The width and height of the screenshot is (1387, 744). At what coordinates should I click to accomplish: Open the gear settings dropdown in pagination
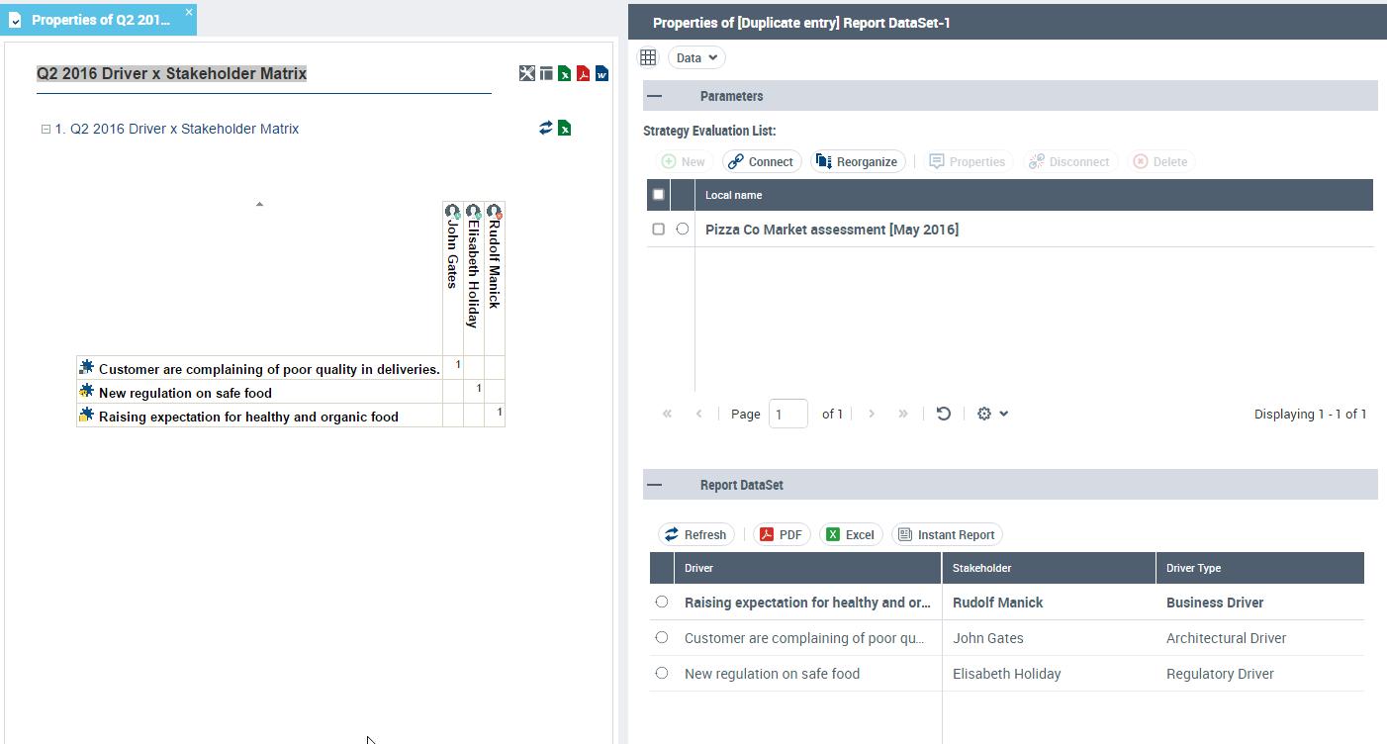pyautogui.click(x=991, y=414)
